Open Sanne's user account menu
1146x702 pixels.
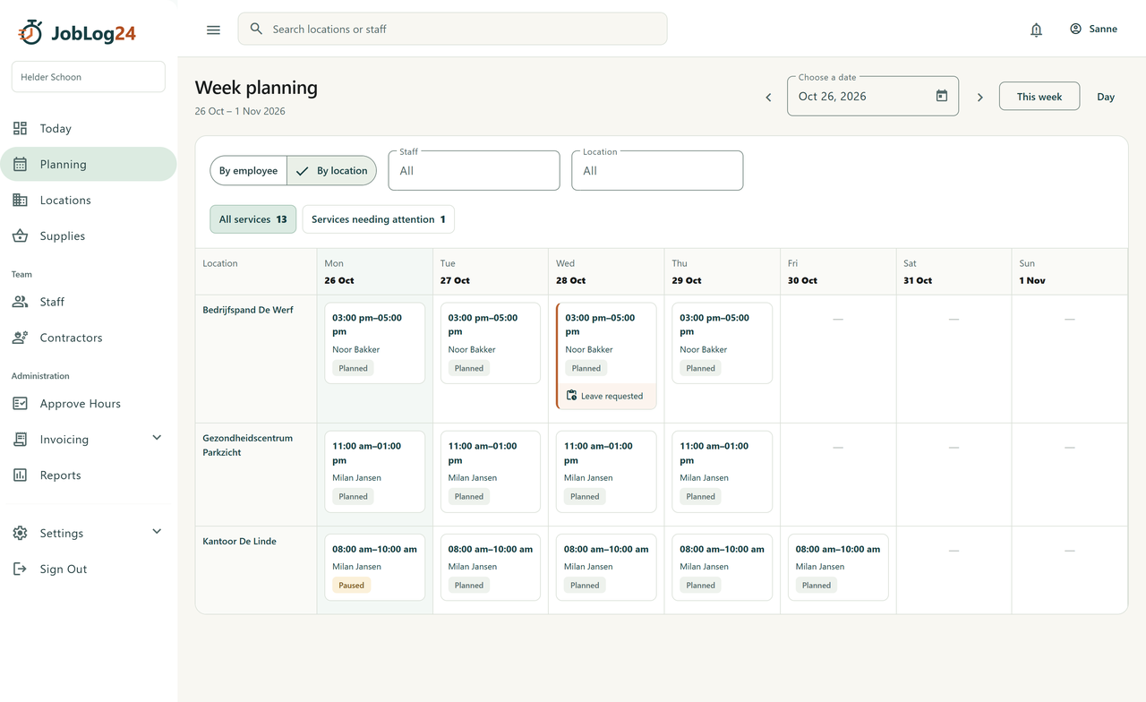(x=1093, y=29)
